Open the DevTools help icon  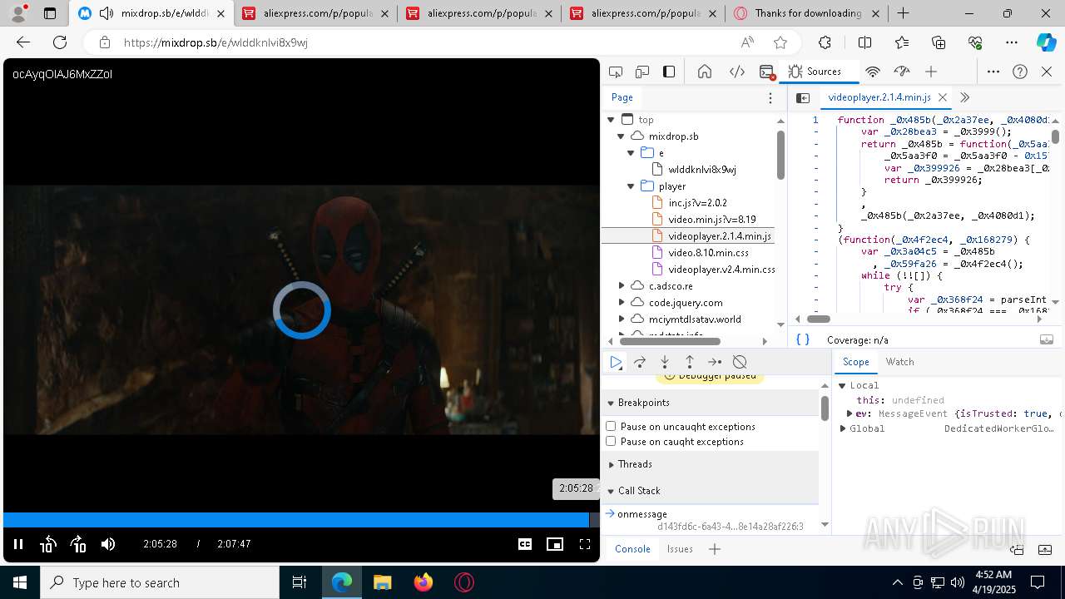(1020, 72)
